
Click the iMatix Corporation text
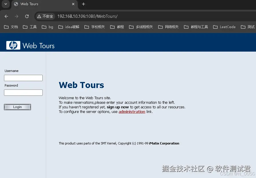164,143
